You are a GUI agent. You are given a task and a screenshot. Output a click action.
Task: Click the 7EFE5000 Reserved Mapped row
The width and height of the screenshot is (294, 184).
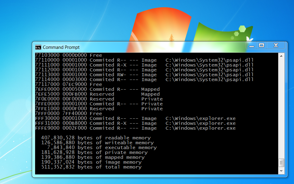pyautogui.click(x=97, y=94)
